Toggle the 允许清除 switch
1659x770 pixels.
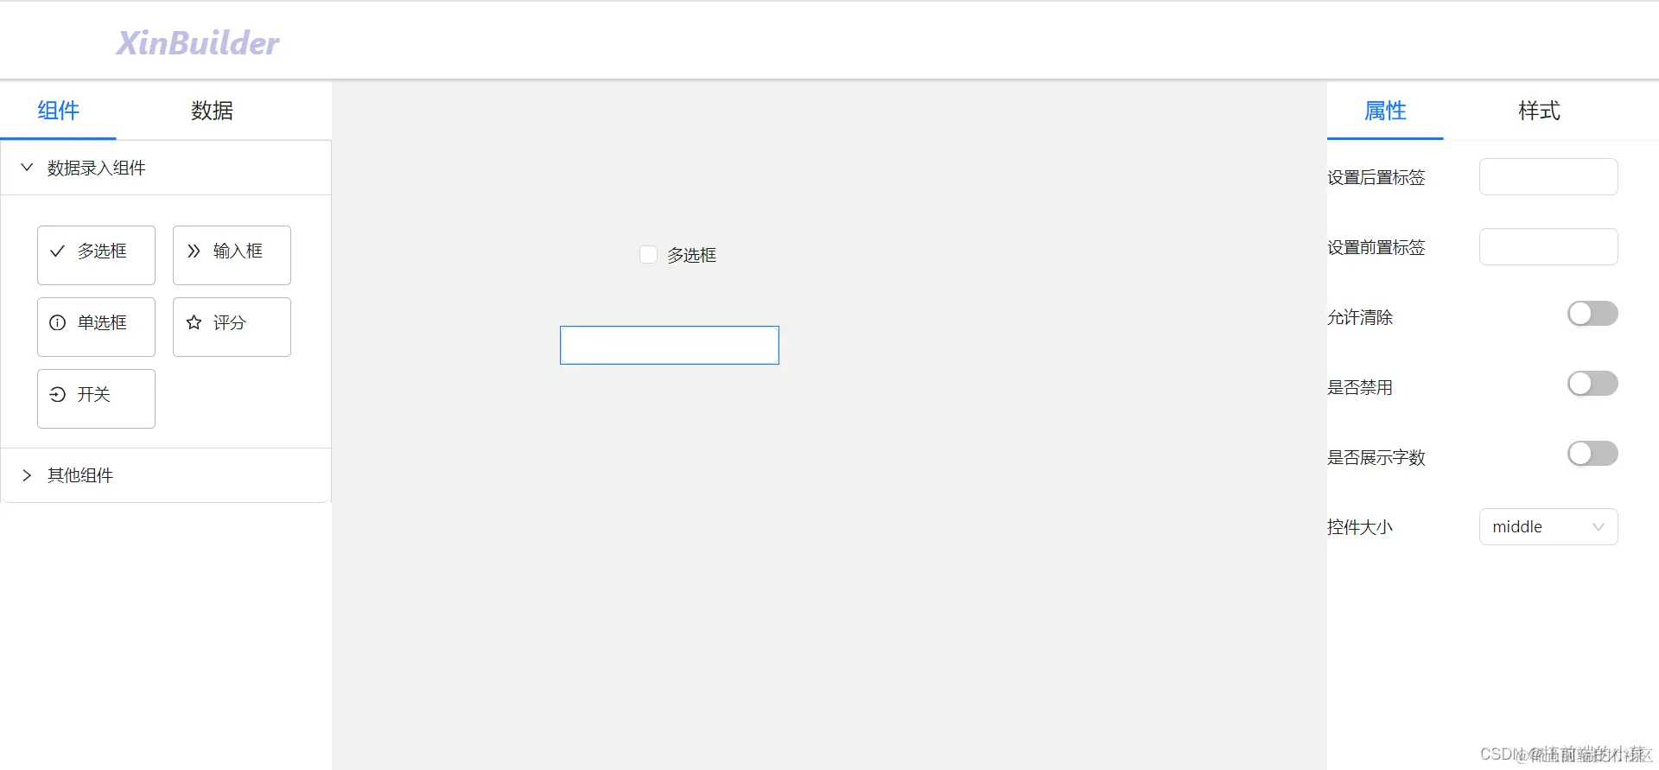(x=1592, y=314)
